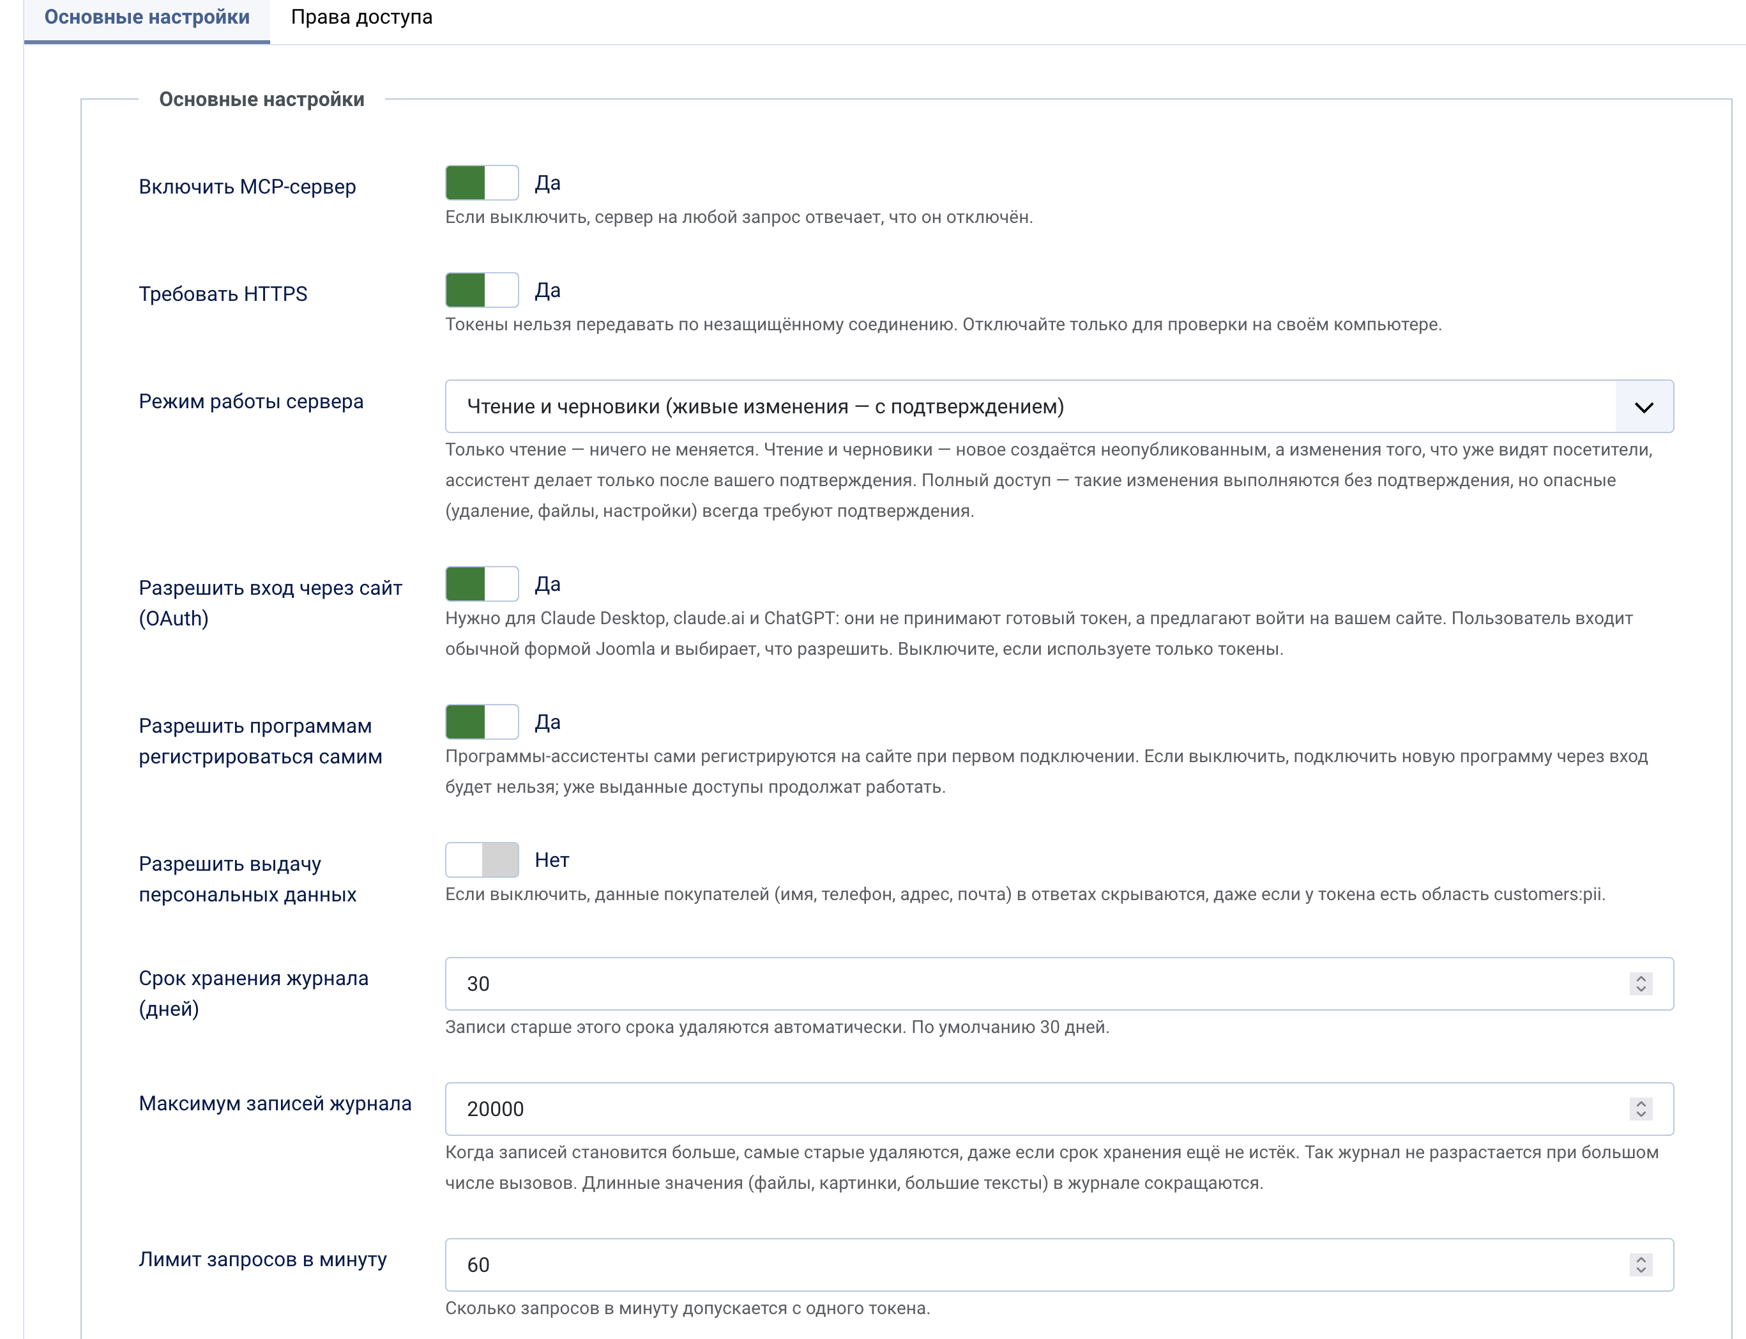Click the Разрешить вход через сайт (OAuth) label
Viewport: 1746px width, 1339px height.
click(x=271, y=602)
